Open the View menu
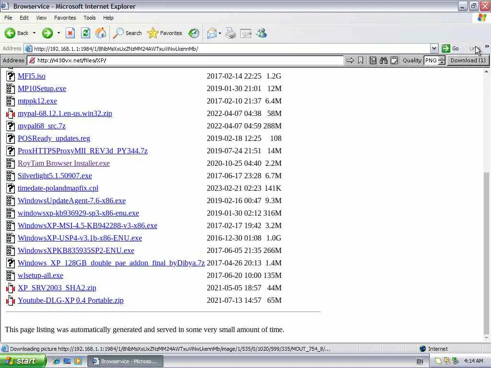Screen dimensions: 491x368 click(41, 18)
